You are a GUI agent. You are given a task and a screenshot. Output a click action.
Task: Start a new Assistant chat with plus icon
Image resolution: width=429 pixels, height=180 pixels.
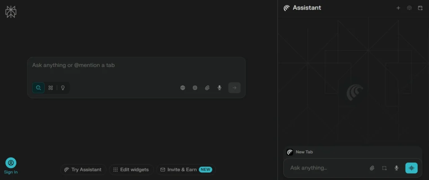coord(398,8)
